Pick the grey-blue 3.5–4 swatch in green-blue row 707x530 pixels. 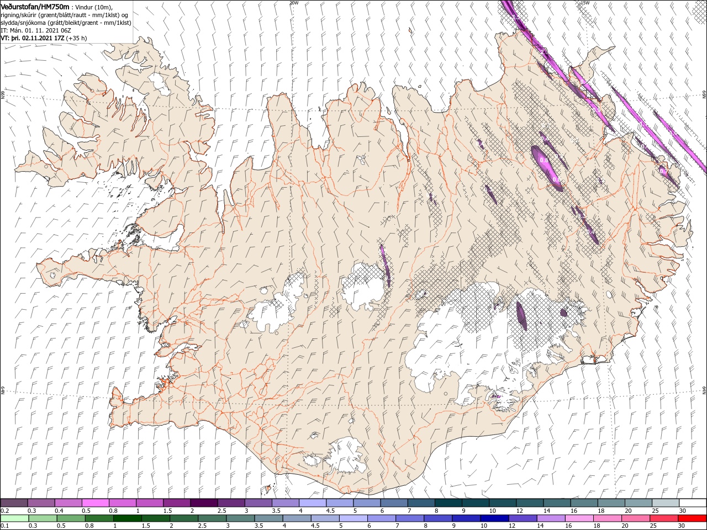click(x=268, y=518)
